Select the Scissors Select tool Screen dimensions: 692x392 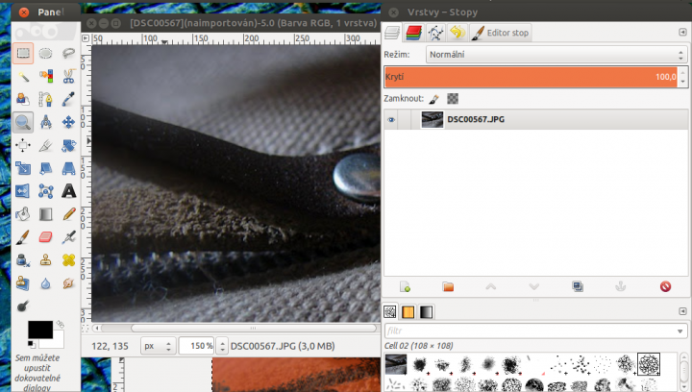(68, 76)
